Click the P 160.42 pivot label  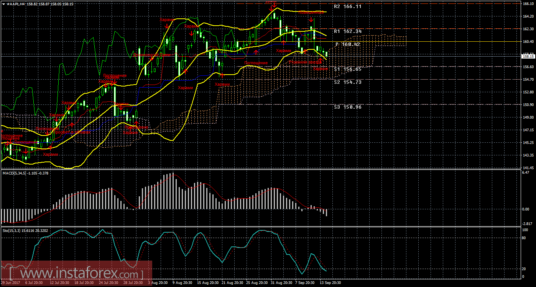tap(348, 44)
